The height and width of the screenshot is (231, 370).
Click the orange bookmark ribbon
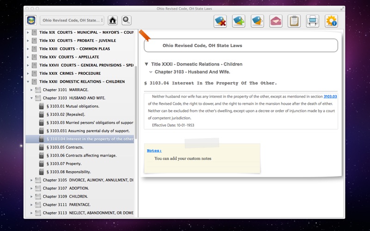[144, 35]
